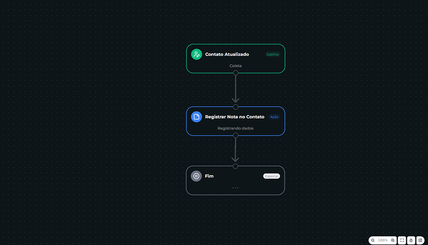Click the Ação badge

tap(274, 117)
